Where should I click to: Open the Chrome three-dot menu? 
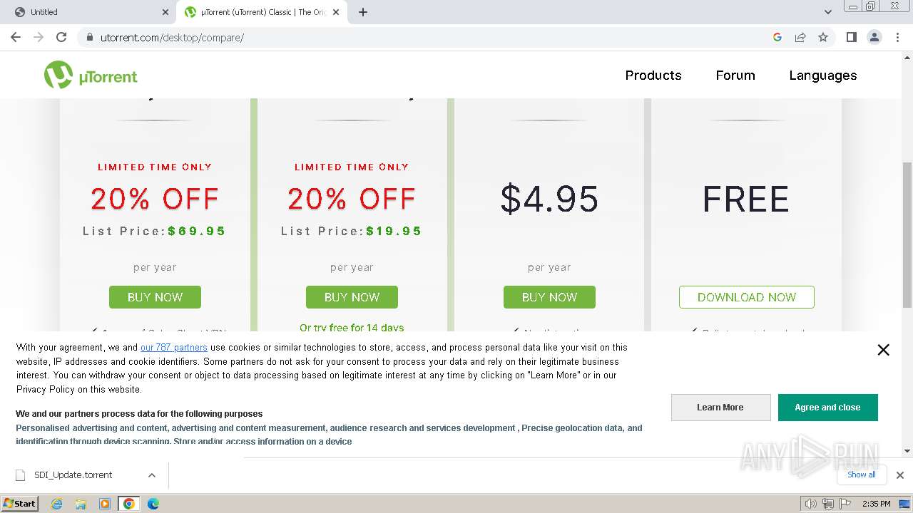[x=897, y=37]
